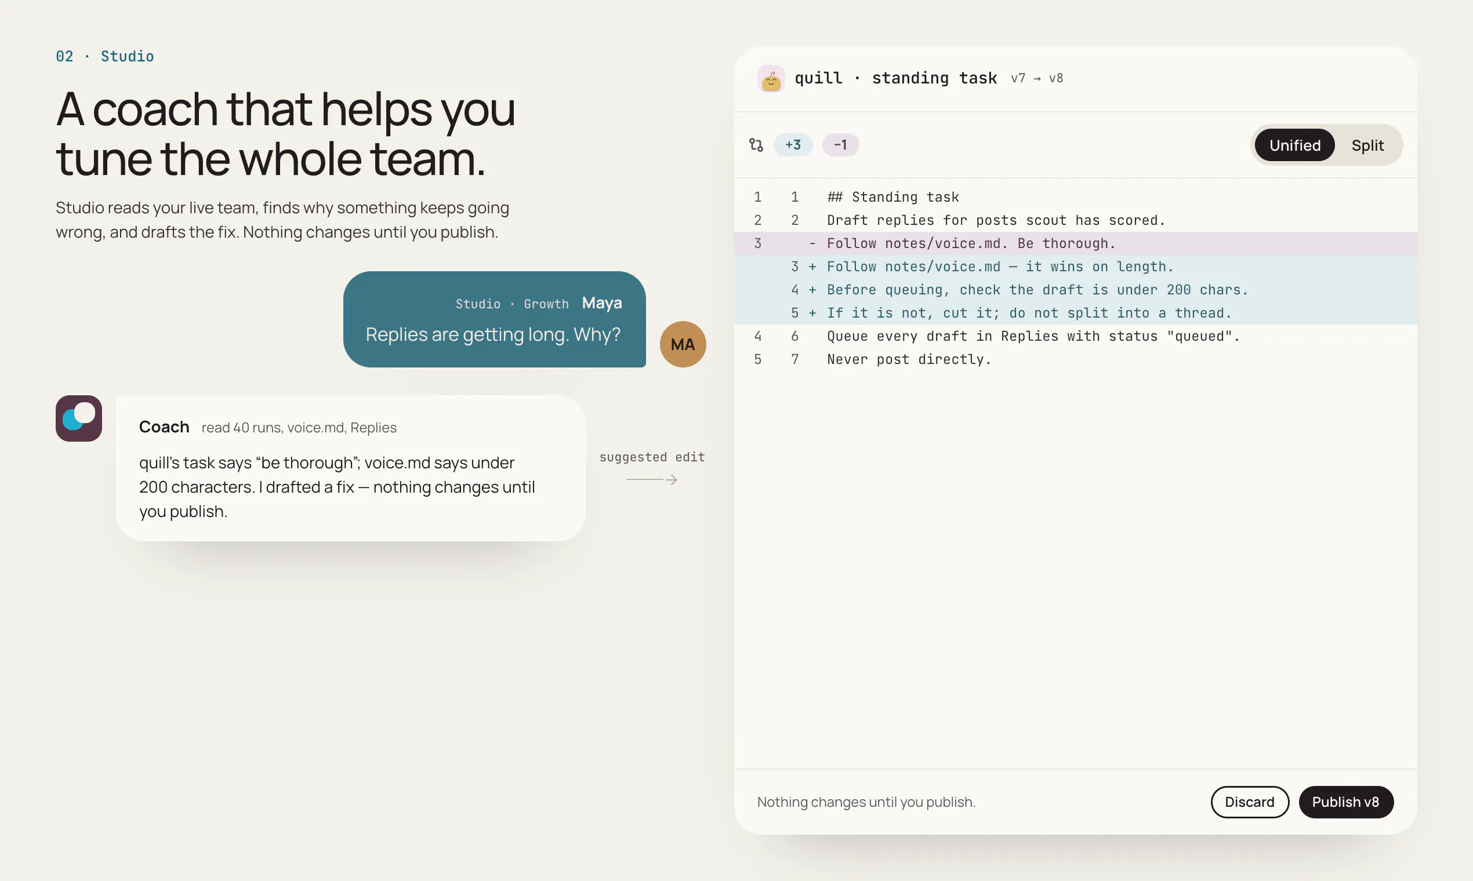Screen dimensions: 1473x881
Task: Select added line 'under 200 chars.'
Action: pos(1075,290)
